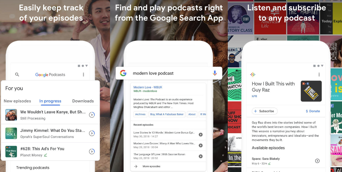Switch to the Downloads tab
Image resolution: width=342 pixels, height=172 pixels.
point(83,101)
